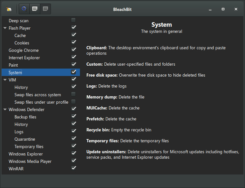245x188 pixels.
Task: Select the Paint cleaner entry
Action: click(x=13, y=65)
